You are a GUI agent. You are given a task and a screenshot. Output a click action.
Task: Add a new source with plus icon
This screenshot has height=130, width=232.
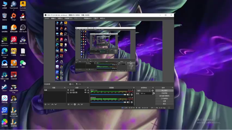pos(68,104)
